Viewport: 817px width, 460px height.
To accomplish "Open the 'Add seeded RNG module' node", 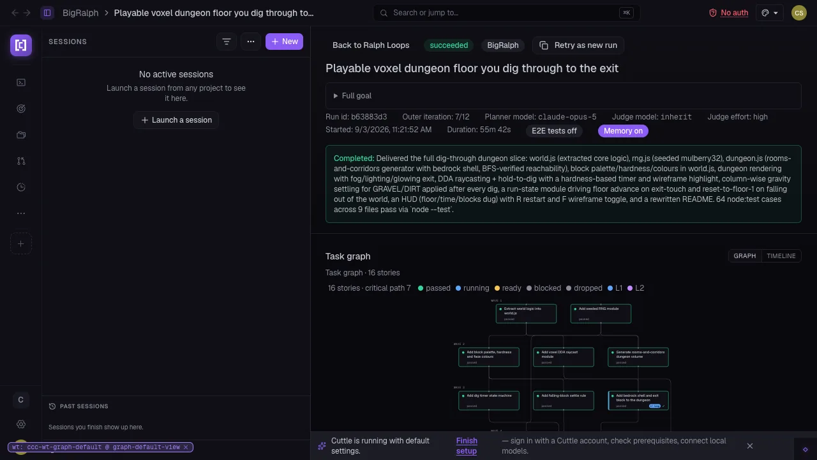I will click(x=601, y=314).
